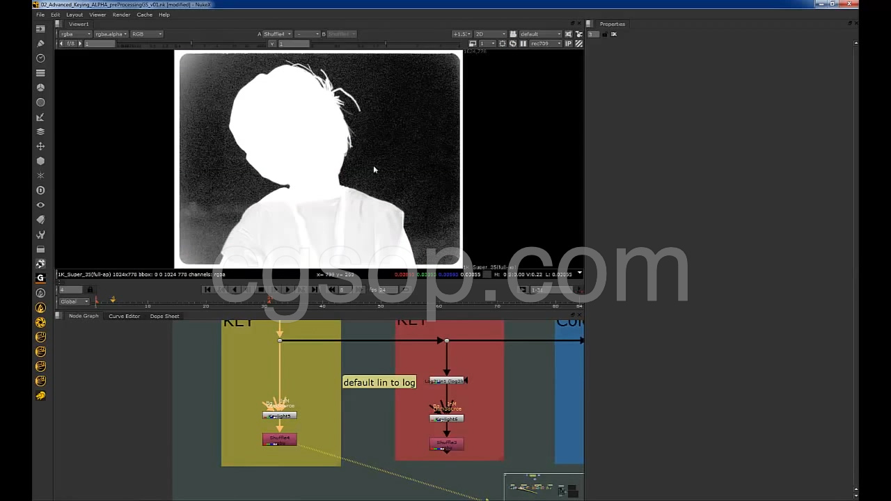Open the File menu

tap(40, 15)
